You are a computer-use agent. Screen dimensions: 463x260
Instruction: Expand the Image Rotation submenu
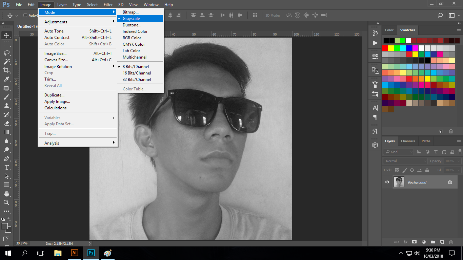(78, 67)
